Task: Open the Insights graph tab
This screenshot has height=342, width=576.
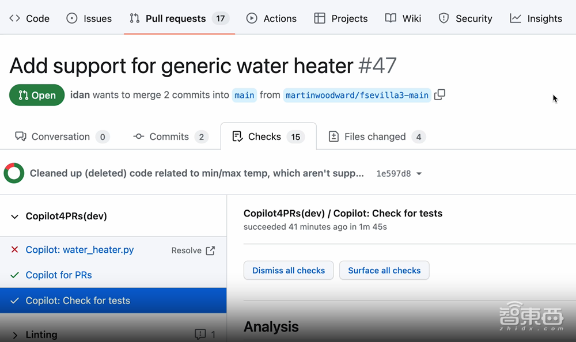Action: [536, 18]
